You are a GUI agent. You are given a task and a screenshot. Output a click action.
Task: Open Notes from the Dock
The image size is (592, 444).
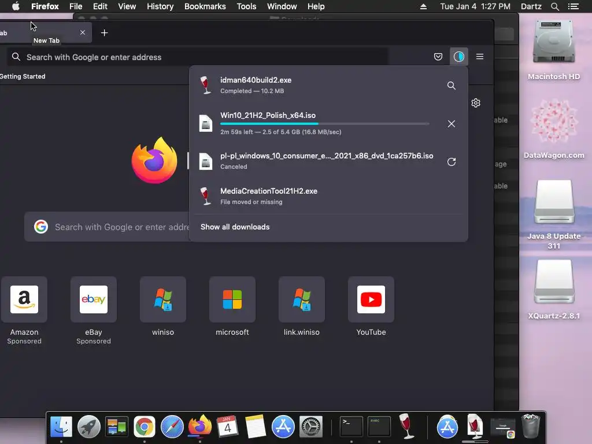tap(255, 427)
